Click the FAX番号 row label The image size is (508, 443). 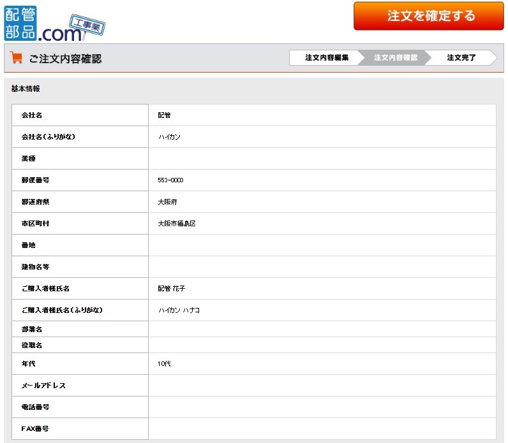pyautogui.click(x=35, y=429)
